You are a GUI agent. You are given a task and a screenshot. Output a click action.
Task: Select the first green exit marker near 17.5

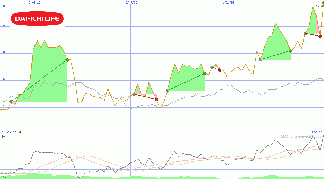coord(67,60)
